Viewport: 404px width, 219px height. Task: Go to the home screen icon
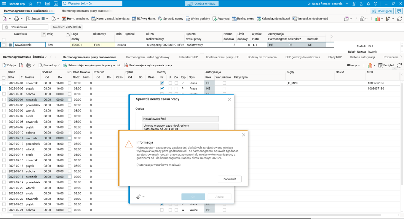[31, 4]
